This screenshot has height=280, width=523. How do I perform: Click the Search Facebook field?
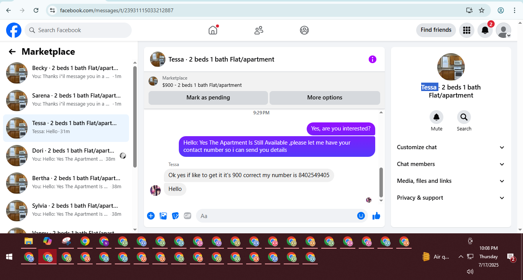[78, 30]
